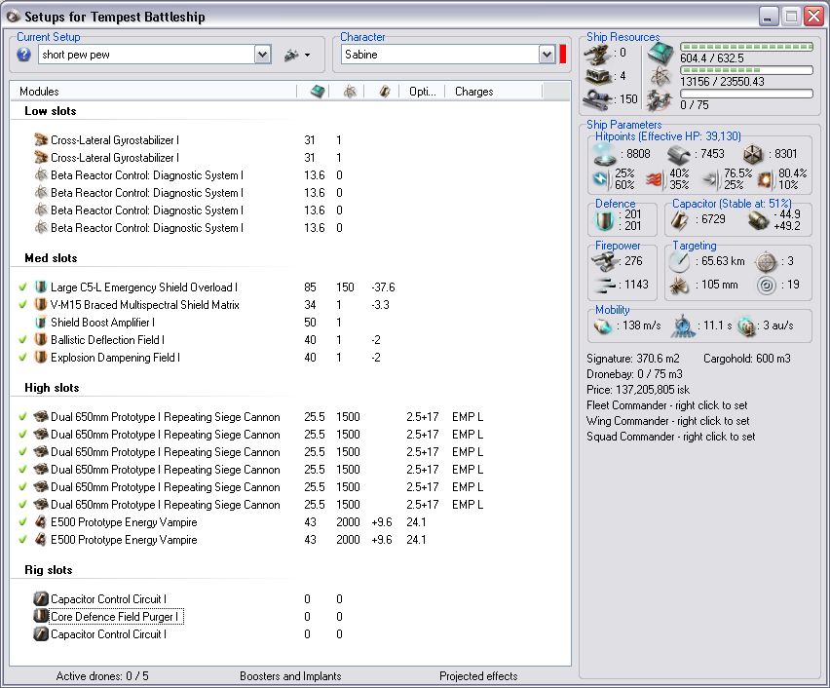Open the ship setup tools icon menu
The width and height of the screenshot is (830, 688).
(296, 55)
